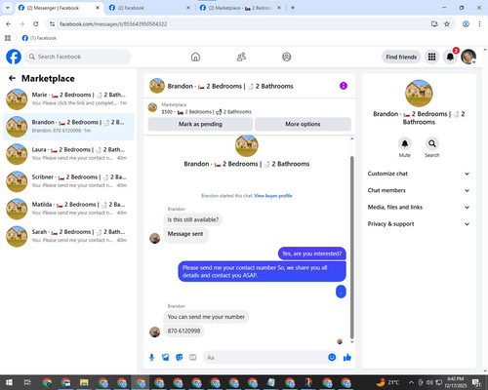The height and width of the screenshot is (390, 488).
Task: Switch to the Marketplace browser tab
Action: click(x=240, y=8)
